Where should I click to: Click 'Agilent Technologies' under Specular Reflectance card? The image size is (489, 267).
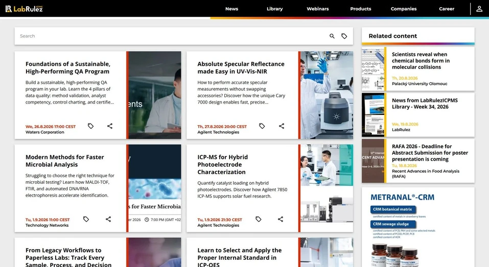point(218,132)
